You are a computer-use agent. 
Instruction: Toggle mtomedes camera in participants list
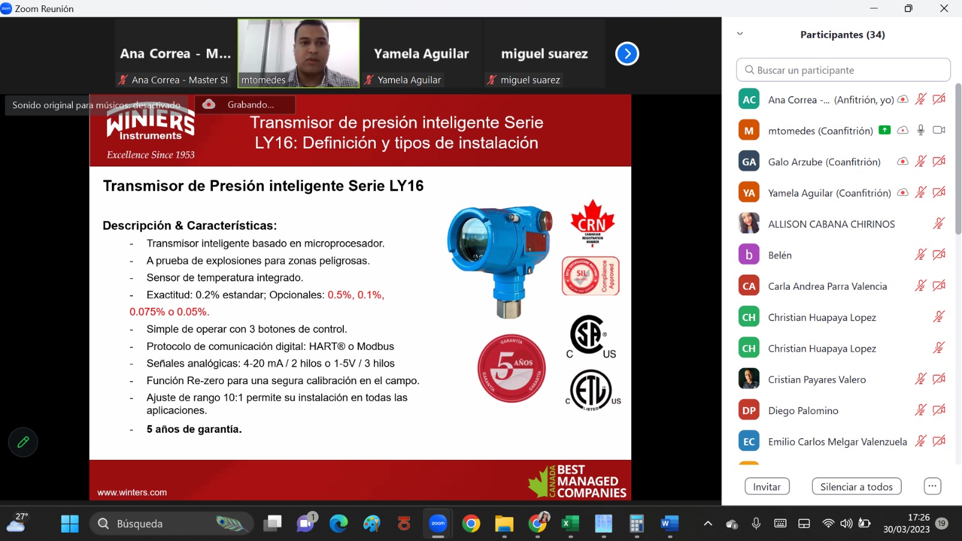tap(939, 130)
